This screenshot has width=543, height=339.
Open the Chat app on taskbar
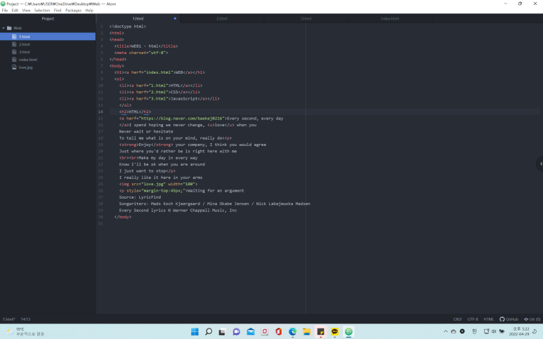click(x=237, y=332)
